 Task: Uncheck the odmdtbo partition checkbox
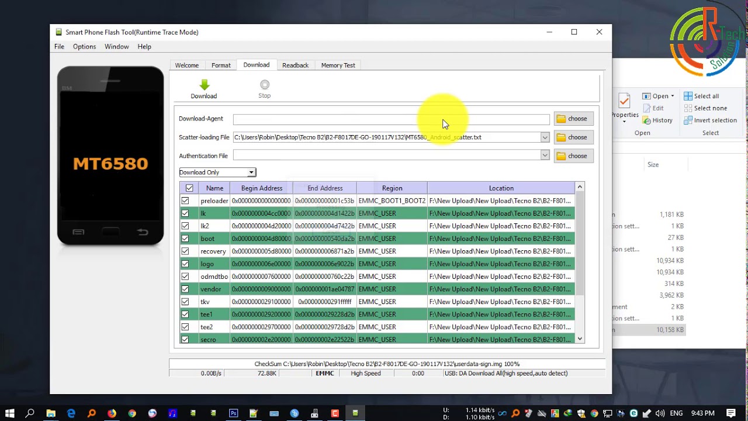(x=185, y=277)
